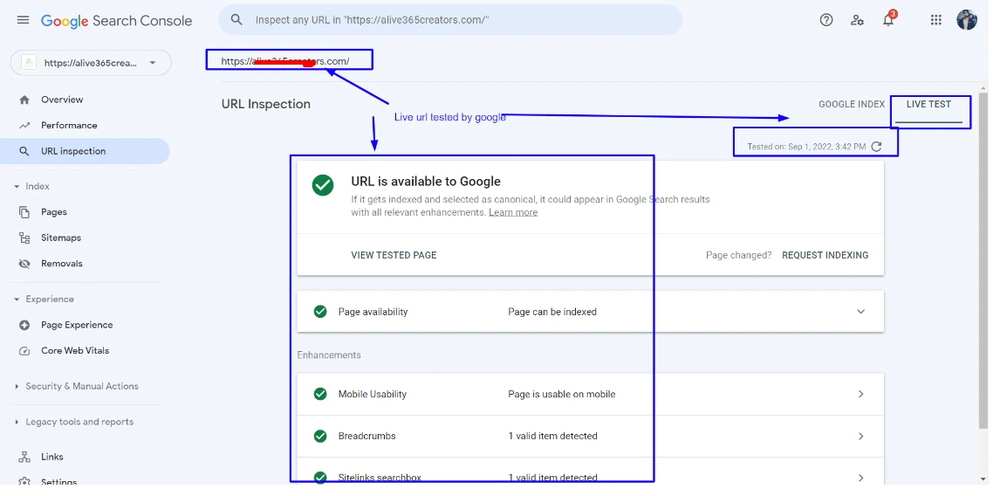
Task: Click View Tested Page button
Action: pos(394,255)
